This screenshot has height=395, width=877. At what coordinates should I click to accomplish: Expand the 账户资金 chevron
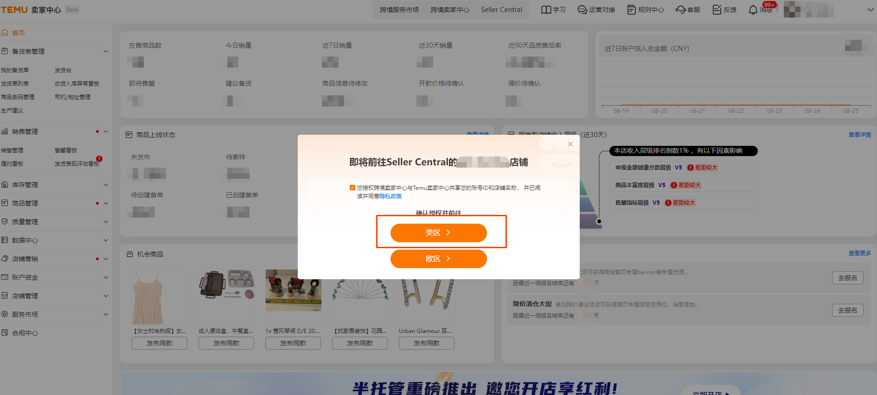tap(106, 277)
